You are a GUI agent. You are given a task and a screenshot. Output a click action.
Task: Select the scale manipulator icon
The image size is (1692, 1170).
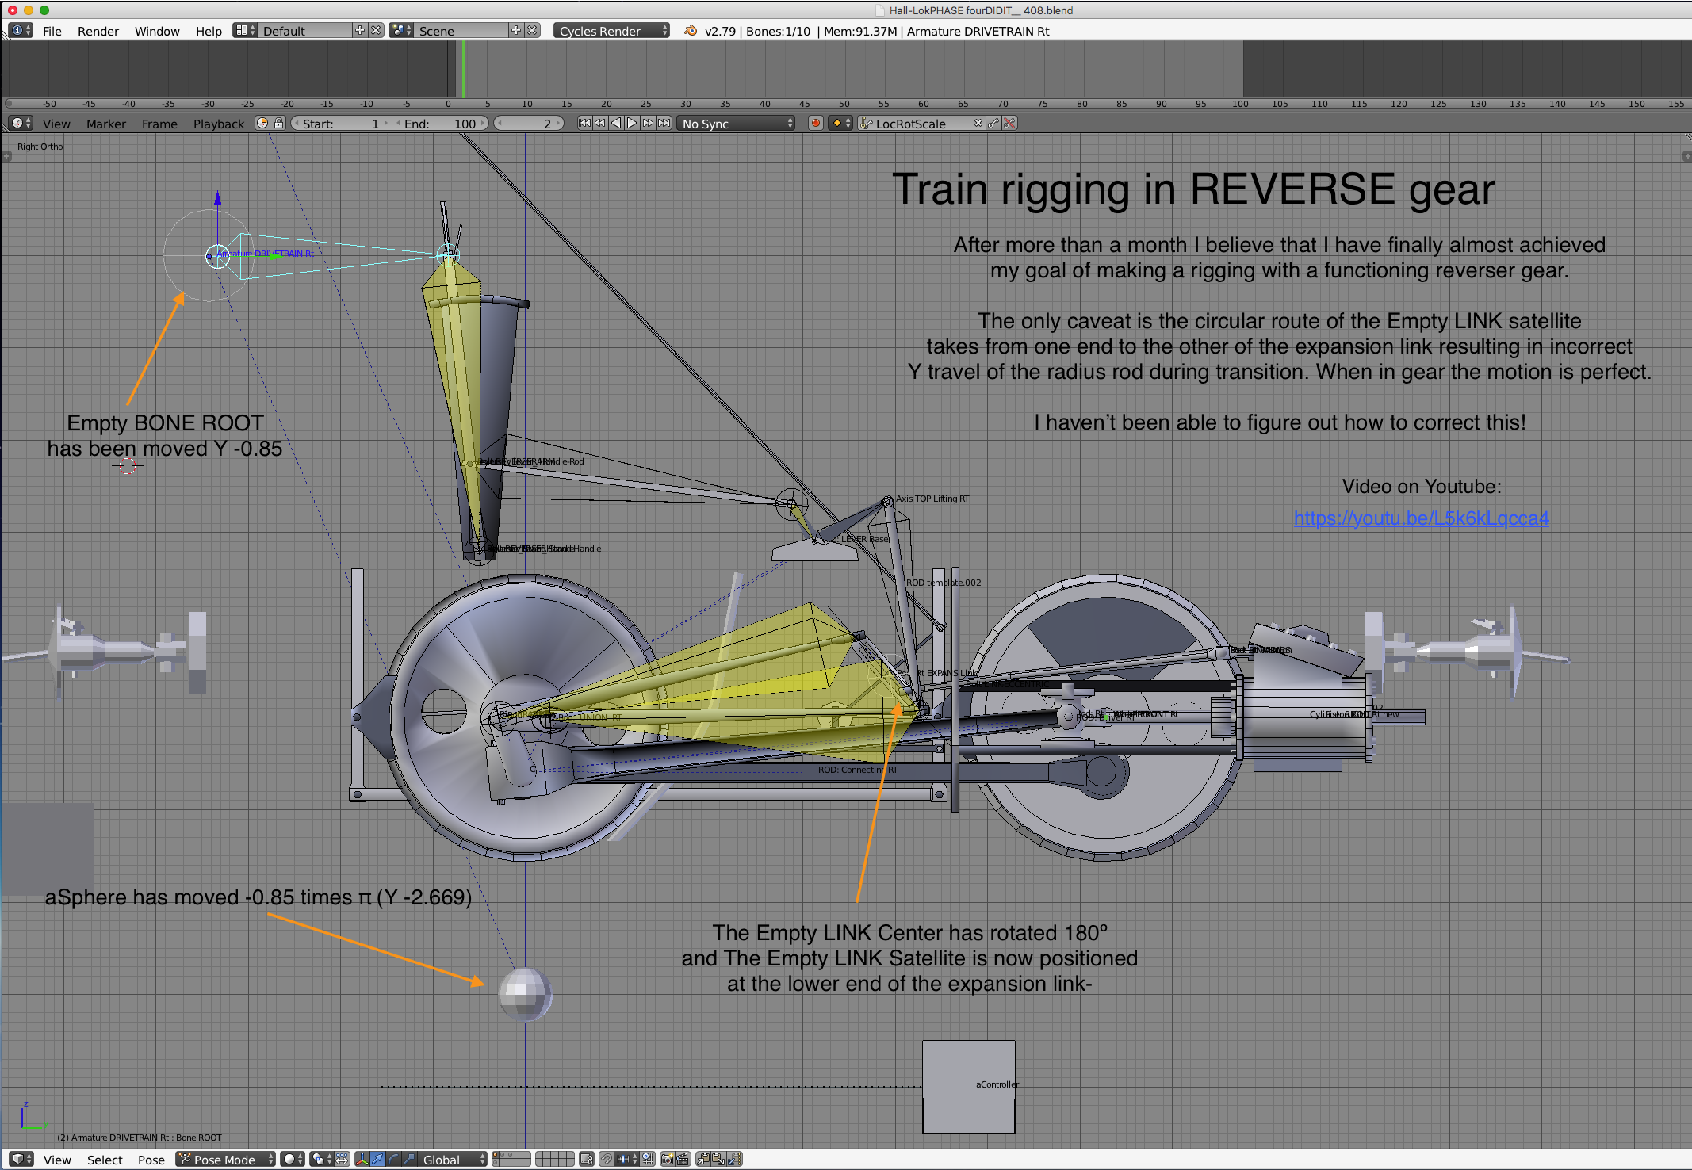[x=409, y=1160]
